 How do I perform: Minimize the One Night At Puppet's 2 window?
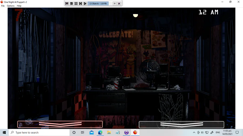pyautogui.click(x=222, y=2)
